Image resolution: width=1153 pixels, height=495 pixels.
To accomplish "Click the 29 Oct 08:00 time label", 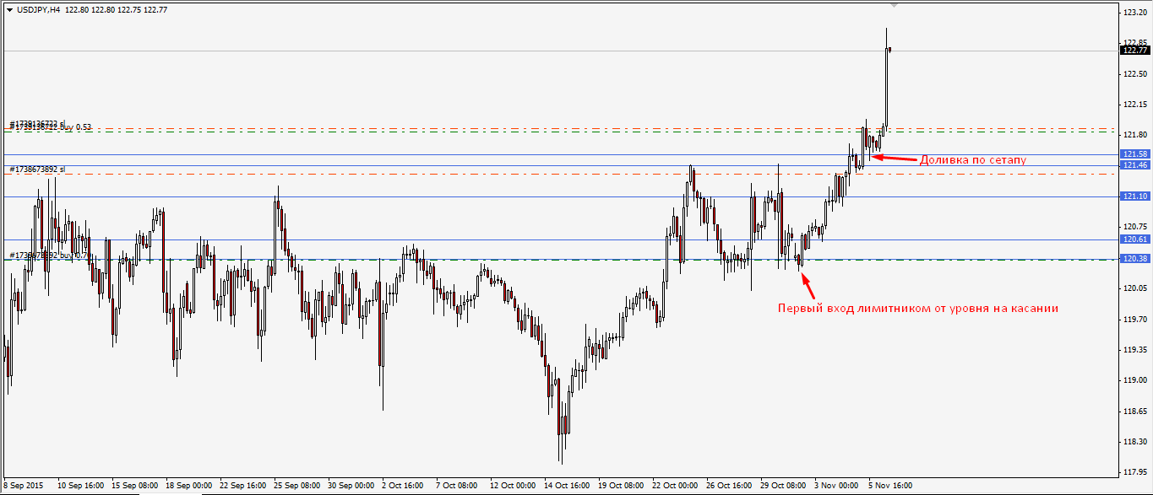I will tap(784, 486).
